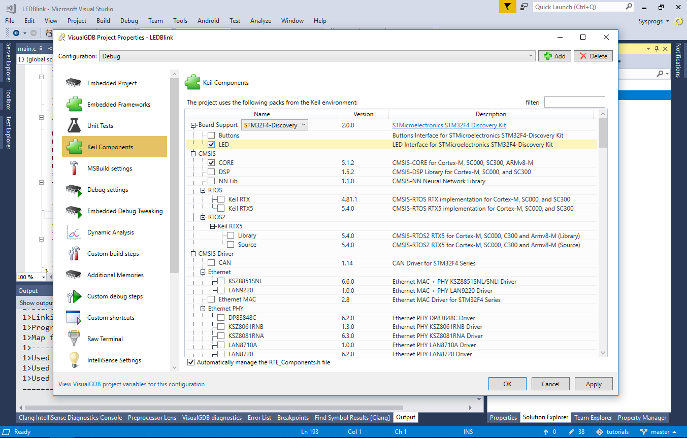
Task: Collapse the Ethernet PHY tree node
Action: click(203, 309)
